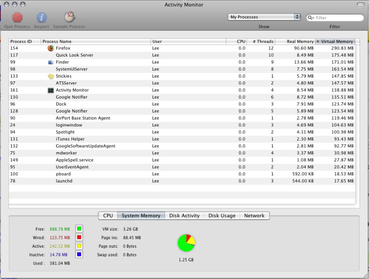Click the 3.26 GB VM size value
Screen dimensions: 369x279
tap(131, 229)
